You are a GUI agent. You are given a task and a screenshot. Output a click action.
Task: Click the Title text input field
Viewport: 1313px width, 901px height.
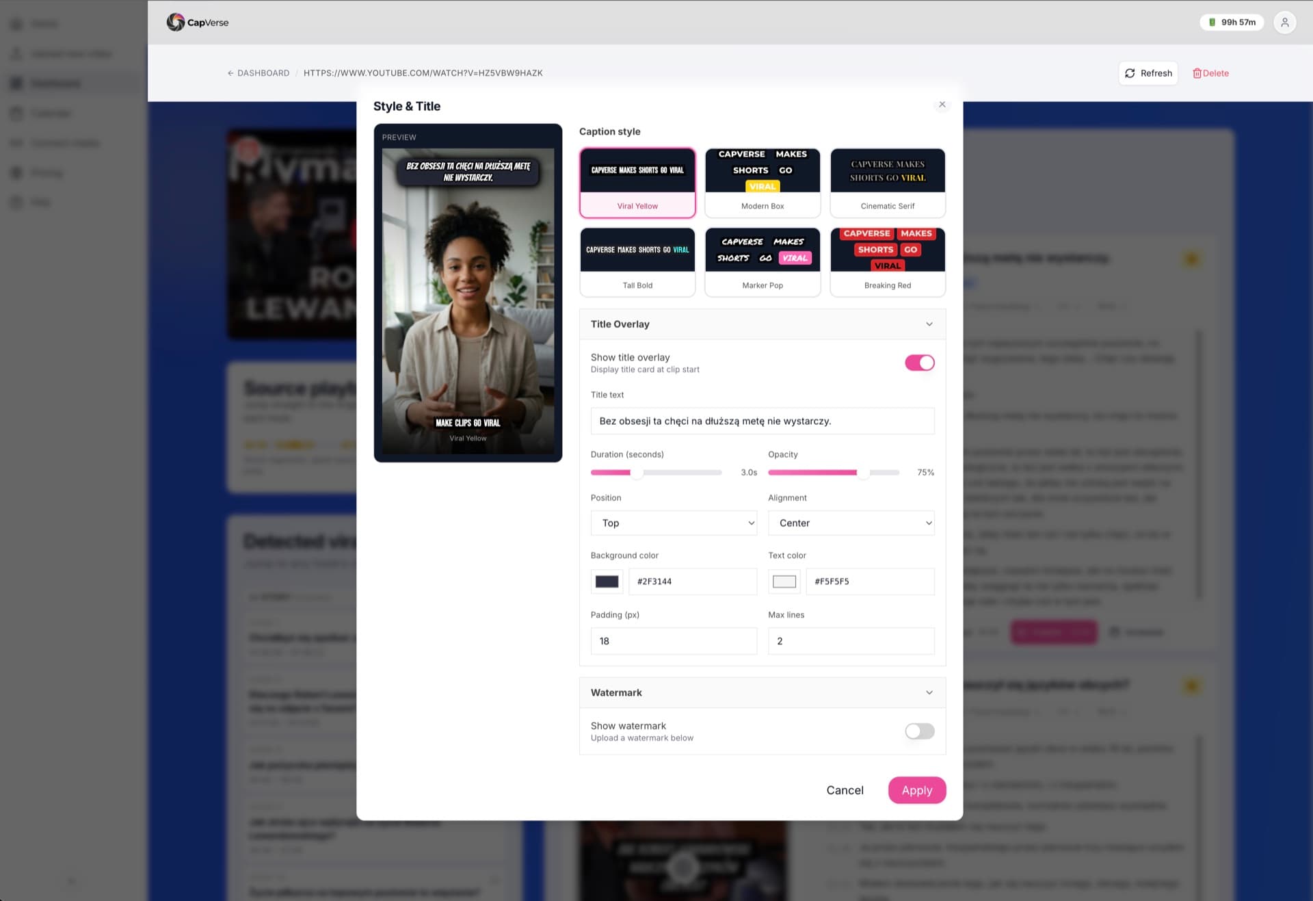tap(762, 421)
